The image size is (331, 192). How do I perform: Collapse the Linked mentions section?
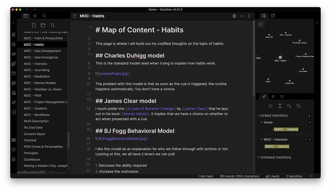click(x=258, y=116)
